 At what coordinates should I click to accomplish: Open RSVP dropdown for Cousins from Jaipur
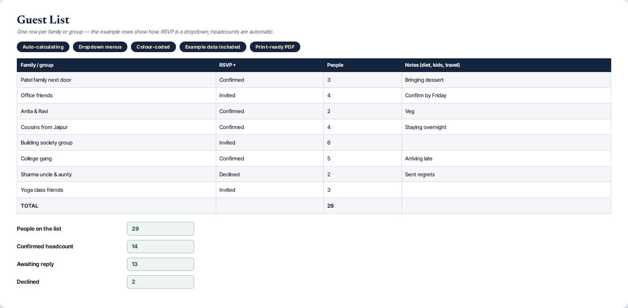[269, 127]
